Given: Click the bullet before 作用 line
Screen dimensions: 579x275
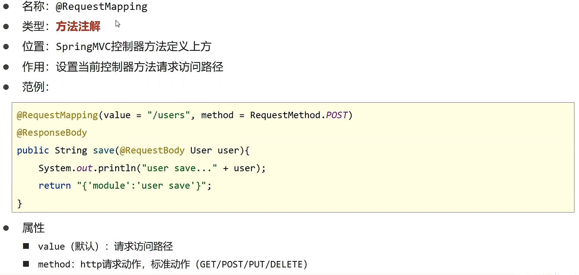Looking at the screenshot, I should pos(6,67).
